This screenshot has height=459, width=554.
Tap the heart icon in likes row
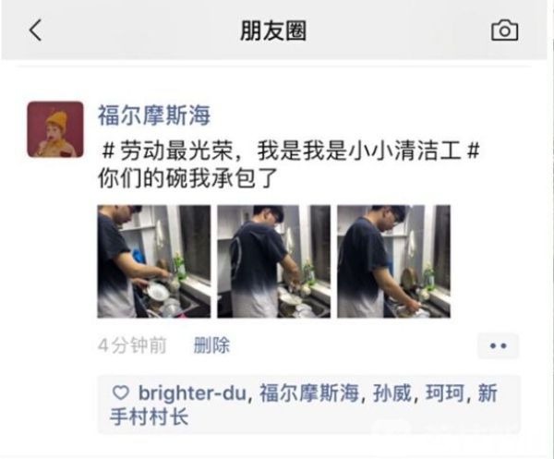point(120,393)
